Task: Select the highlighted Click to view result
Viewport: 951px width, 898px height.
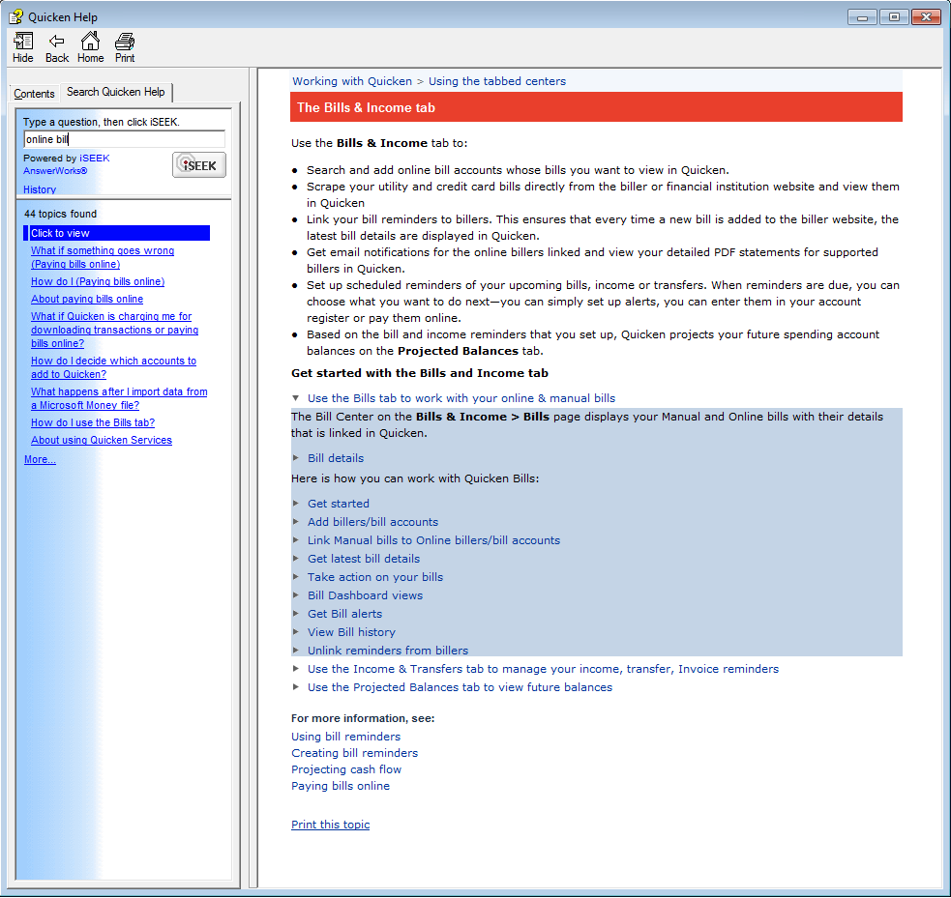Action: pos(116,233)
